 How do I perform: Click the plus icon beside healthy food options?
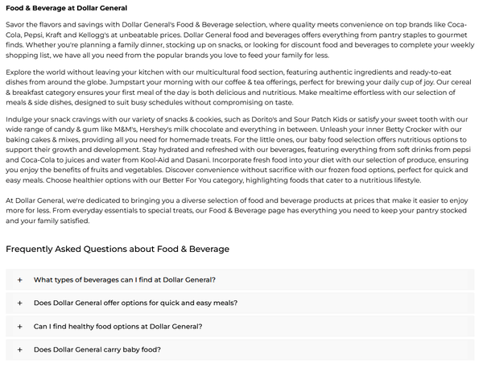coord(19,327)
